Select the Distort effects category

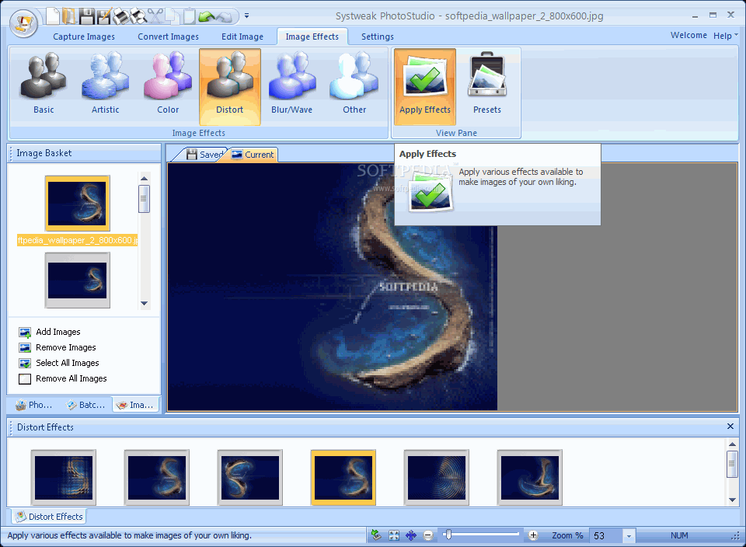[x=230, y=86]
